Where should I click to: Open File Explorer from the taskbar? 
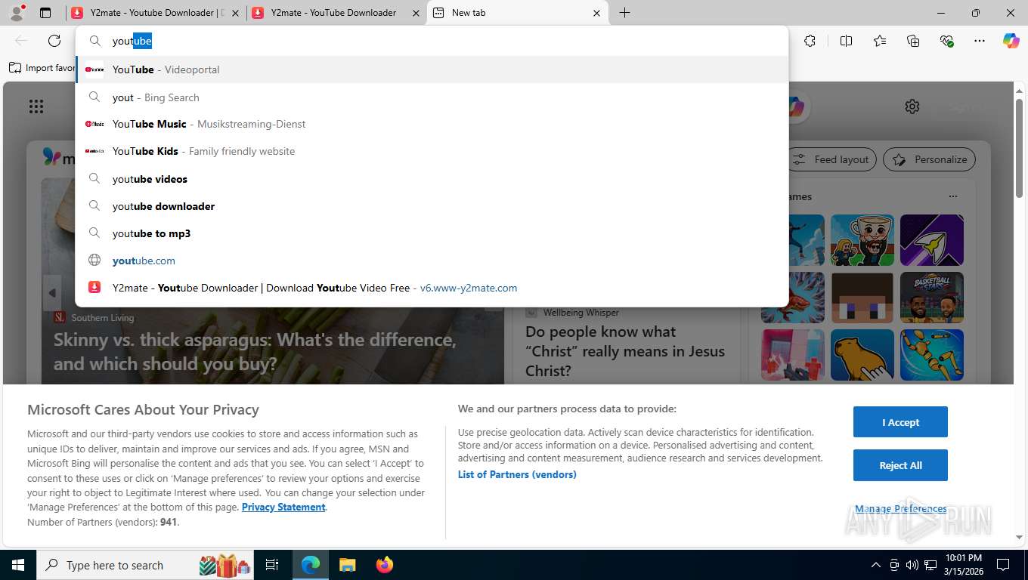[347, 565]
